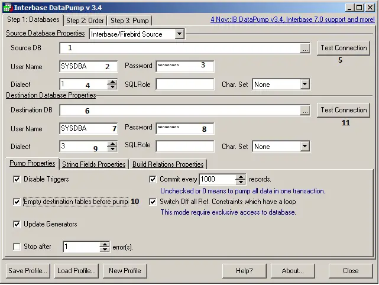The width and height of the screenshot is (379, 285).
Task: Click the Close button at bottom right
Action: 351,271
